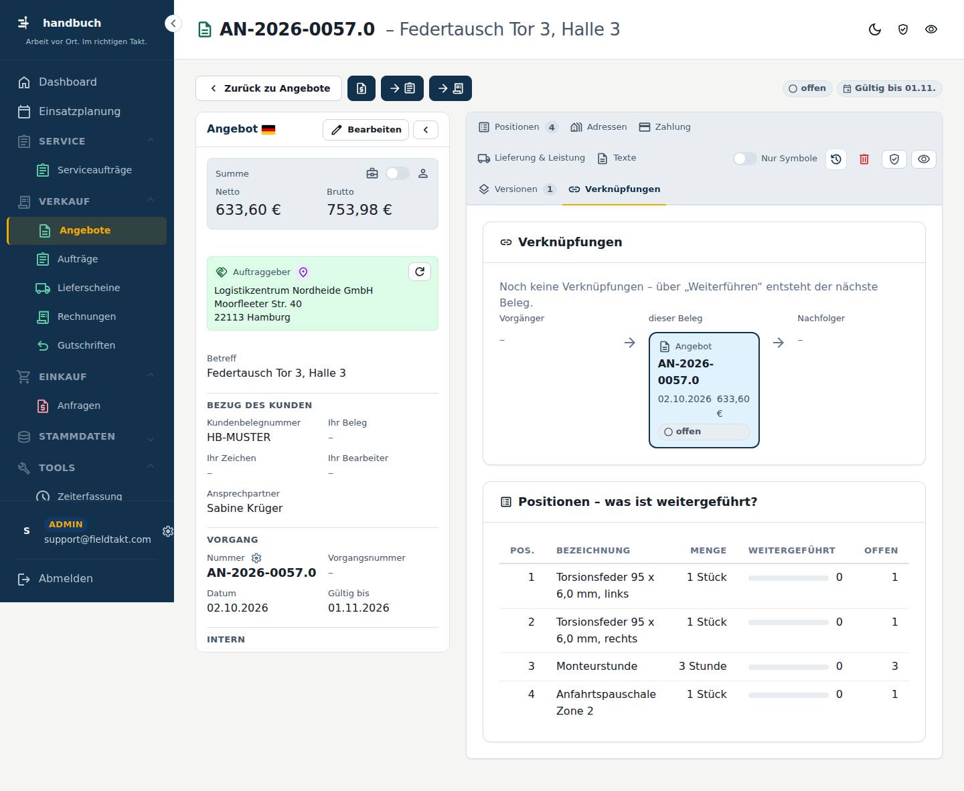The image size is (964, 791).
Task: Convert quote to invoice arrow button
Action: pos(451,88)
